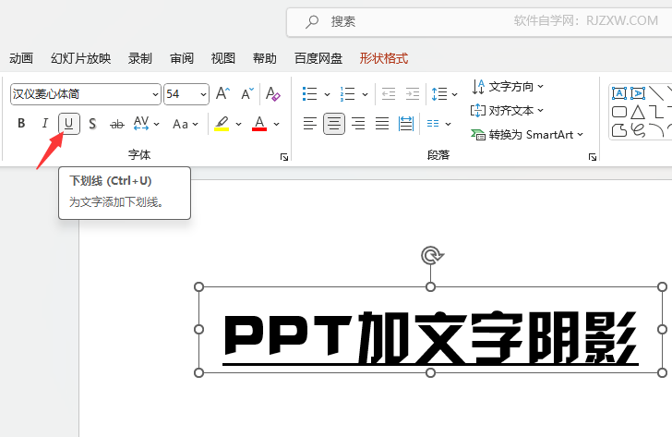Viewport: 672px width, 437px height.
Task: Click the bullet list icon
Action: pyautogui.click(x=310, y=93)
